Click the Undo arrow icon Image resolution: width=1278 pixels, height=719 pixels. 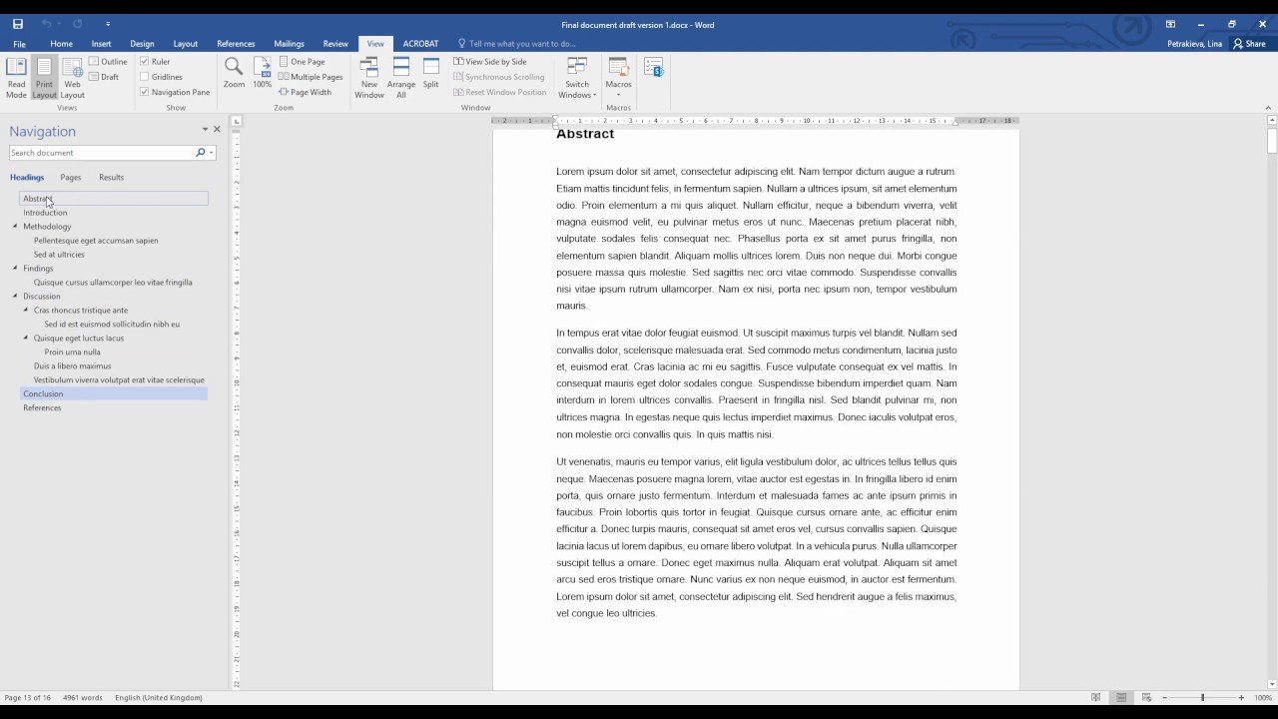tap(46, 24)
